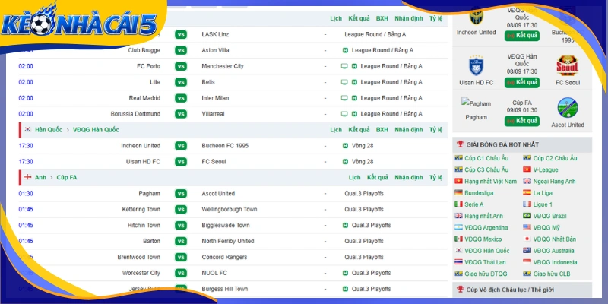Open Tỷ lệ tab in Cúp FA header
The height and width of the screenshot is (304, 608).
[x=435, y=177]
